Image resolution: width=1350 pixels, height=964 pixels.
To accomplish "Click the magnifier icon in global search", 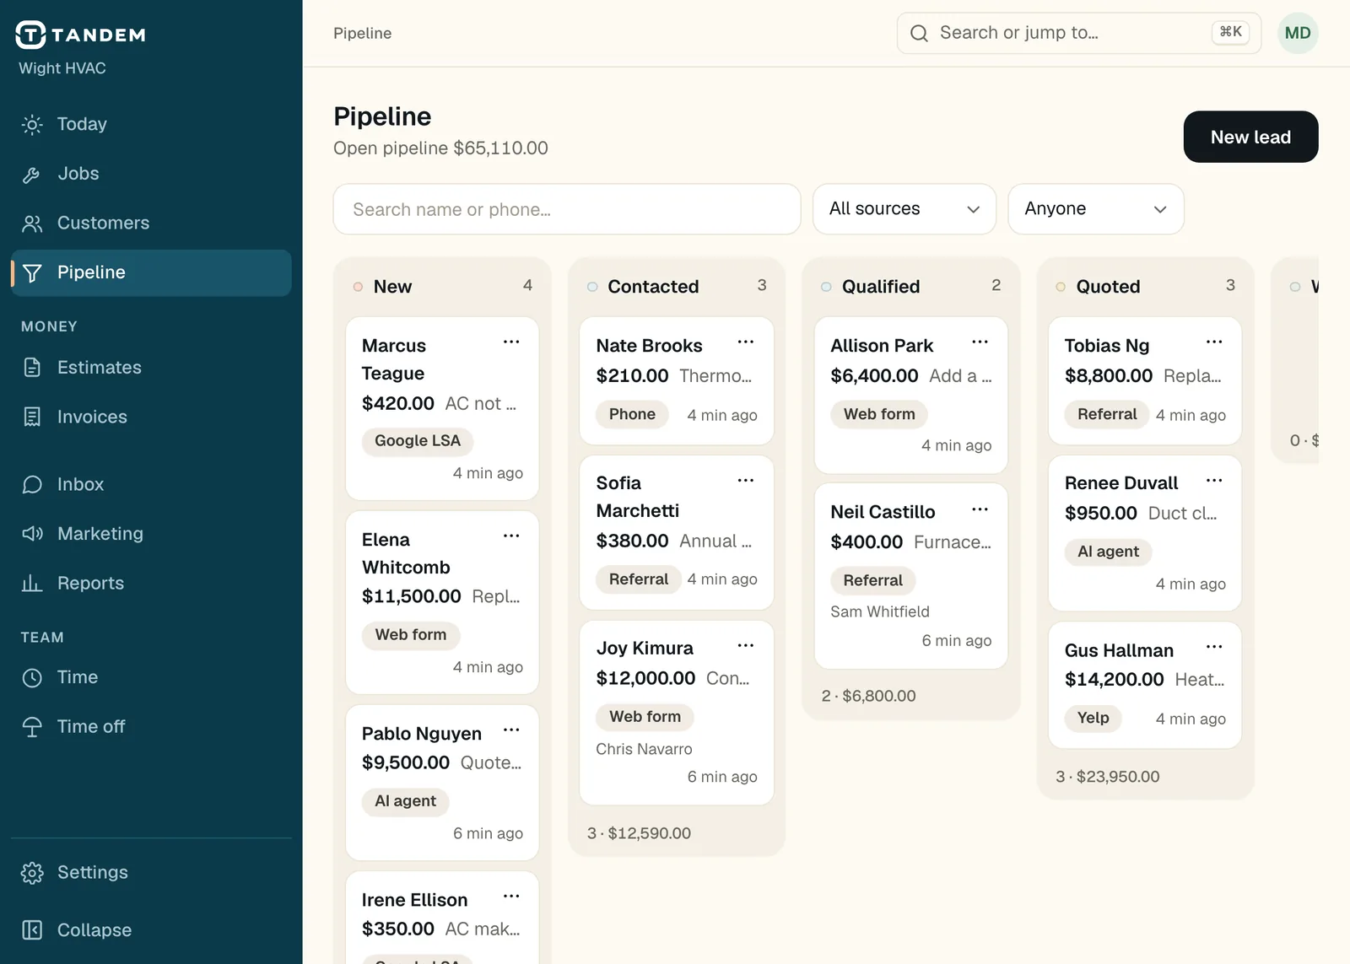I will click(x=919, y=33).
